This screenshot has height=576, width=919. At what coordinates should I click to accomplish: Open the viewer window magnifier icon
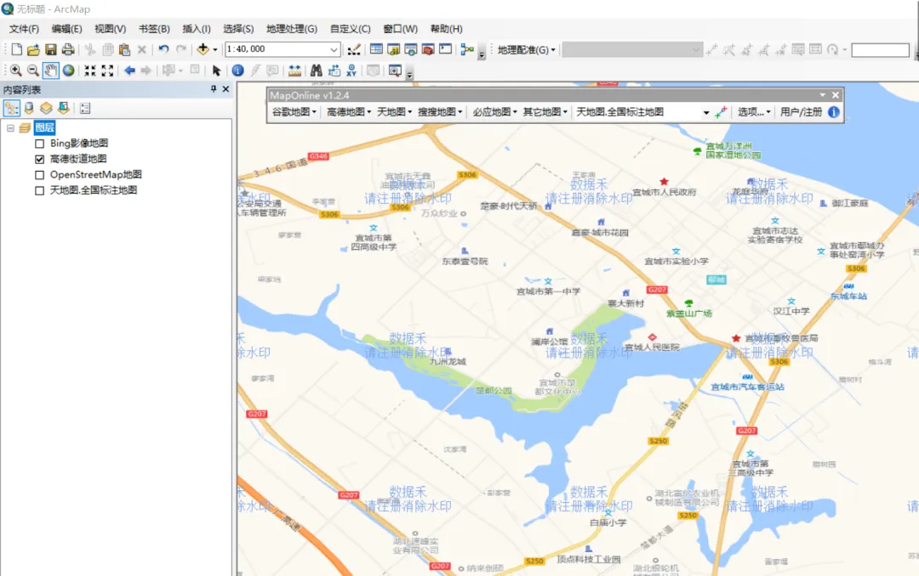tap(395, 71)
